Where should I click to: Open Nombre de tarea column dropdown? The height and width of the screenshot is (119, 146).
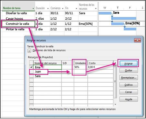click(x=33, y=8)
